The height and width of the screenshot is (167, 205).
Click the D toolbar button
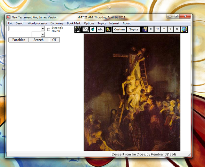pos(177,29)
